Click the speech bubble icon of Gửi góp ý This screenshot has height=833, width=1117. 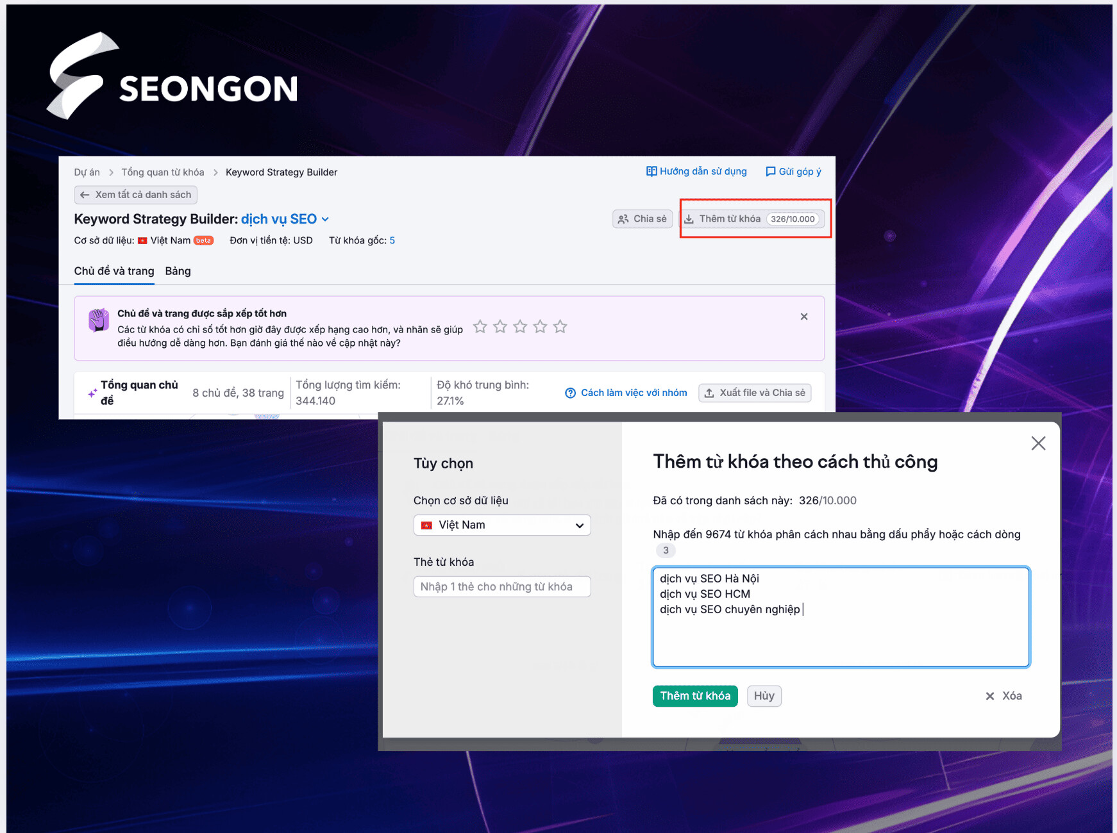(x=771, y=172)
